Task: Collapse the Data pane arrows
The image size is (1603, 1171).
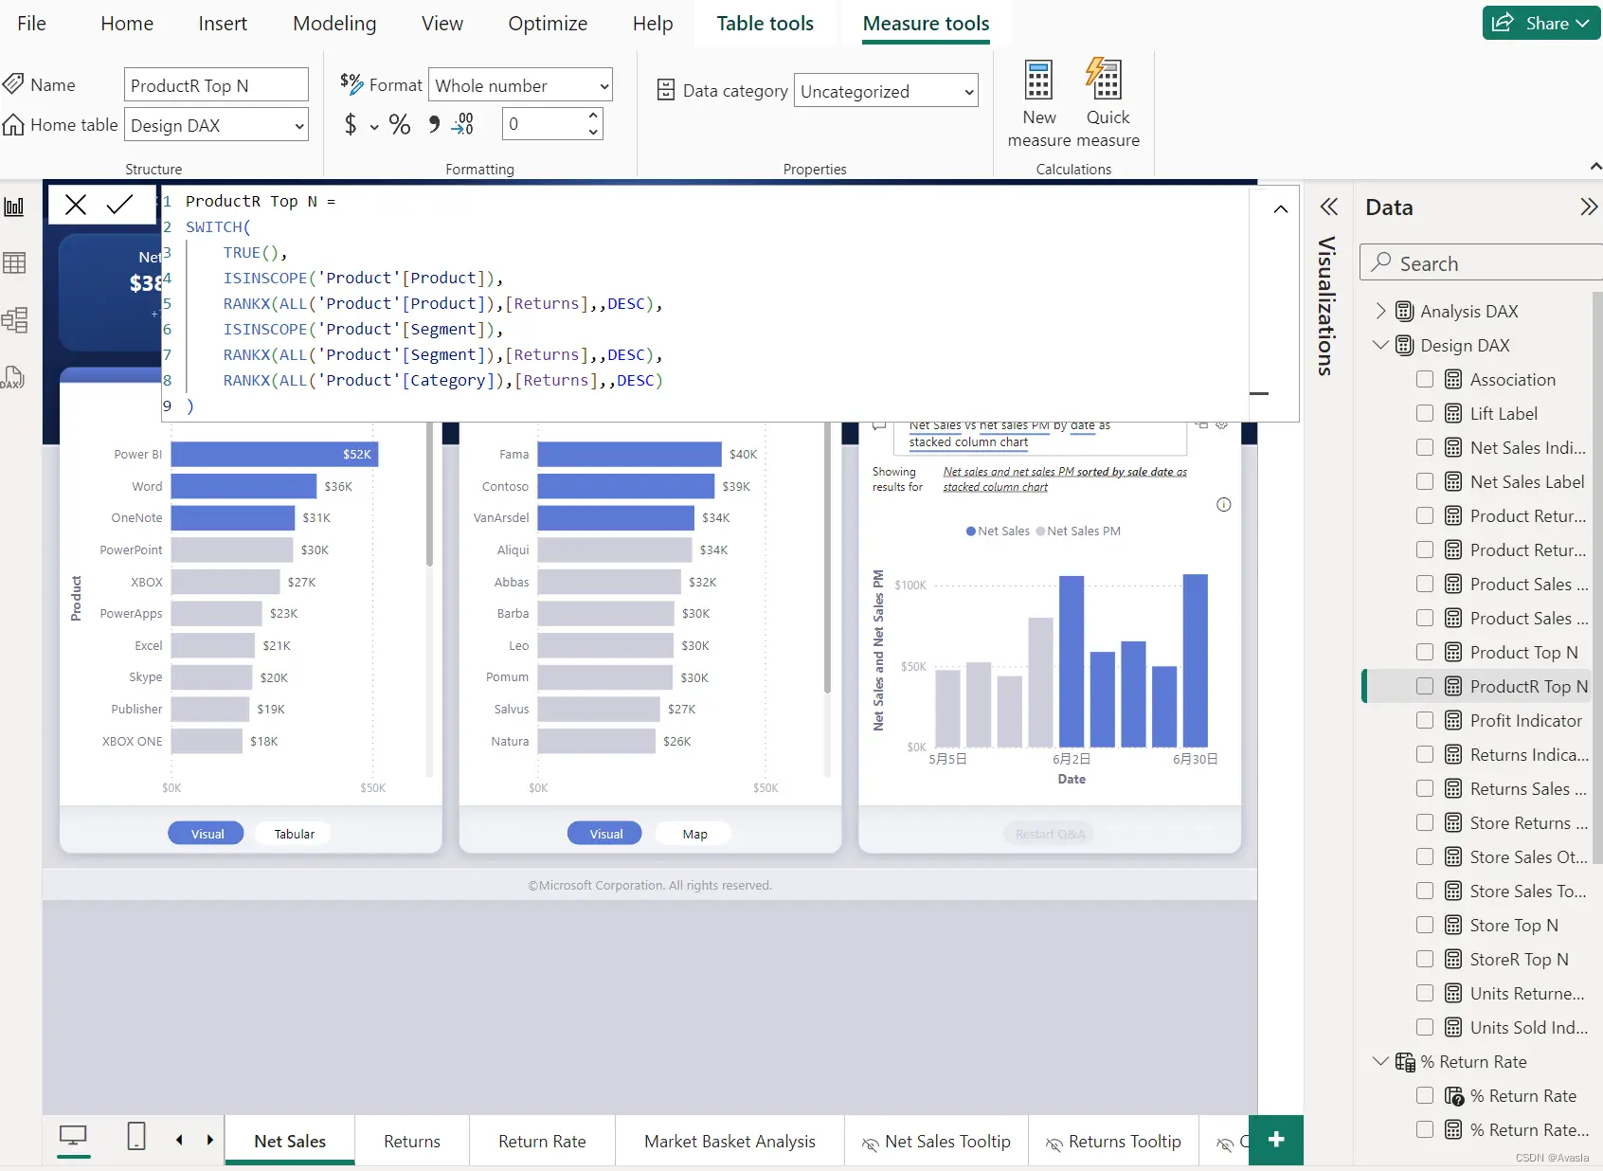Action: click(1589, 207)
